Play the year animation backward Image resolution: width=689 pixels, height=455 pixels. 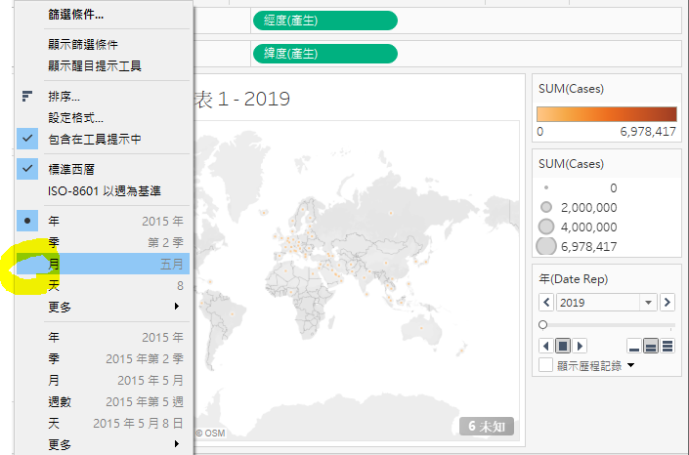(545, 346)
